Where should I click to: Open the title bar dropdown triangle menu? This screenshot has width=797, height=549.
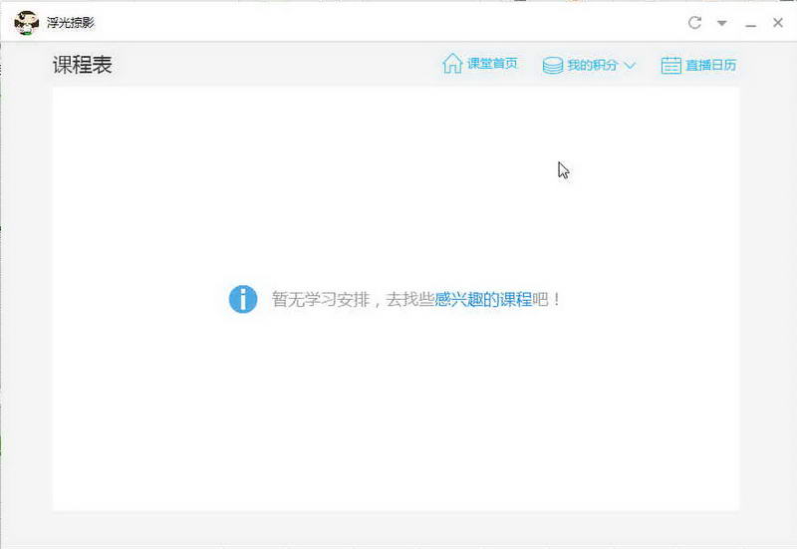coord(721,23)
